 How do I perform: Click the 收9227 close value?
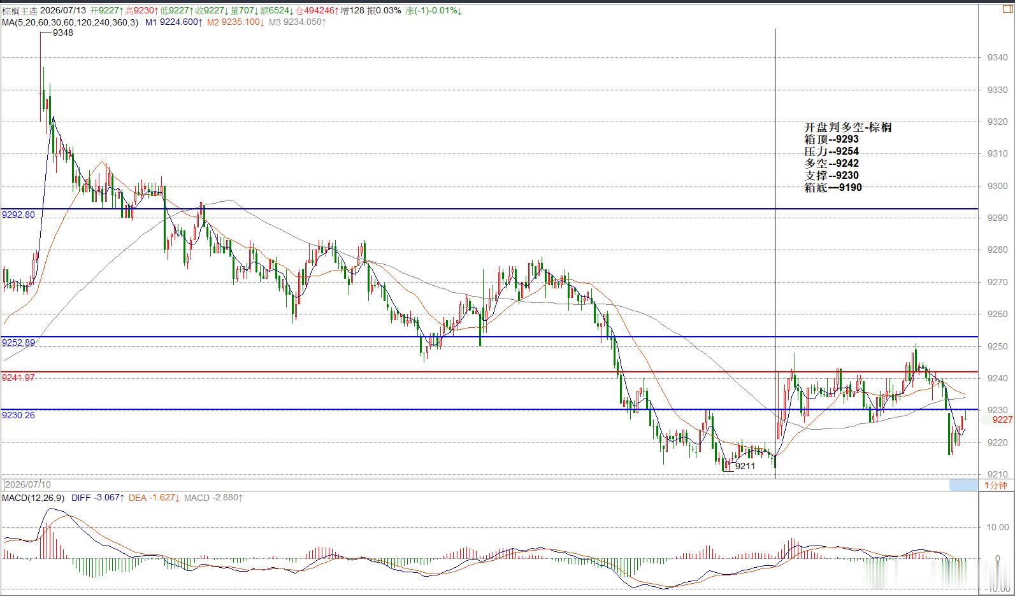point(213,11)
